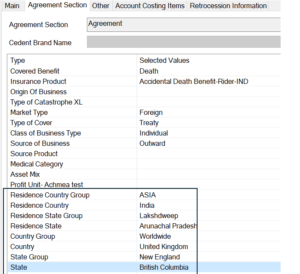Click the Agreement Section tab
Screen dimensions: 300x274
coord(57,5)
